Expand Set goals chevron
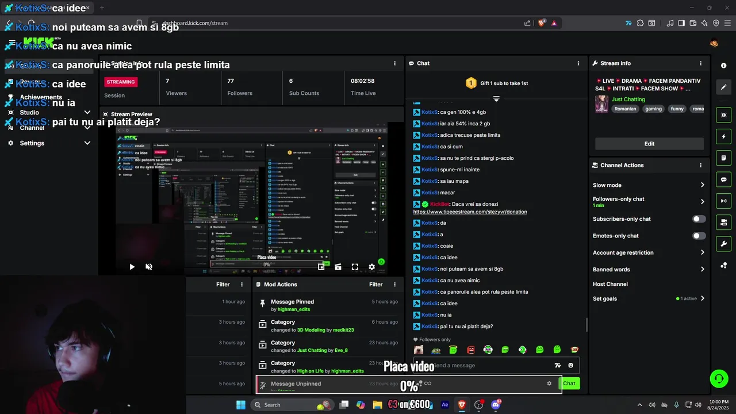 (702, 298)
